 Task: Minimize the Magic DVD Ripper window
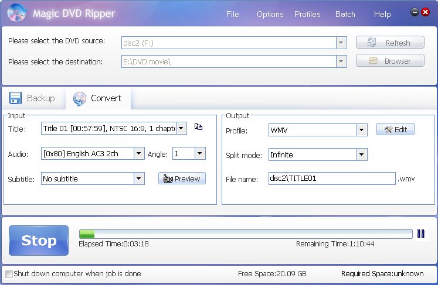tap(415, 12)
